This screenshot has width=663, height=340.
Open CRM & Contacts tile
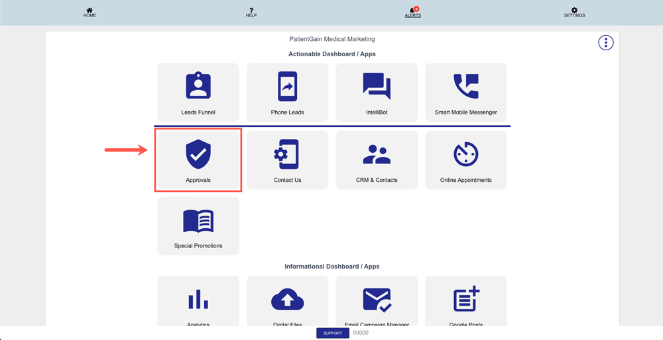[x=377, y=160]
